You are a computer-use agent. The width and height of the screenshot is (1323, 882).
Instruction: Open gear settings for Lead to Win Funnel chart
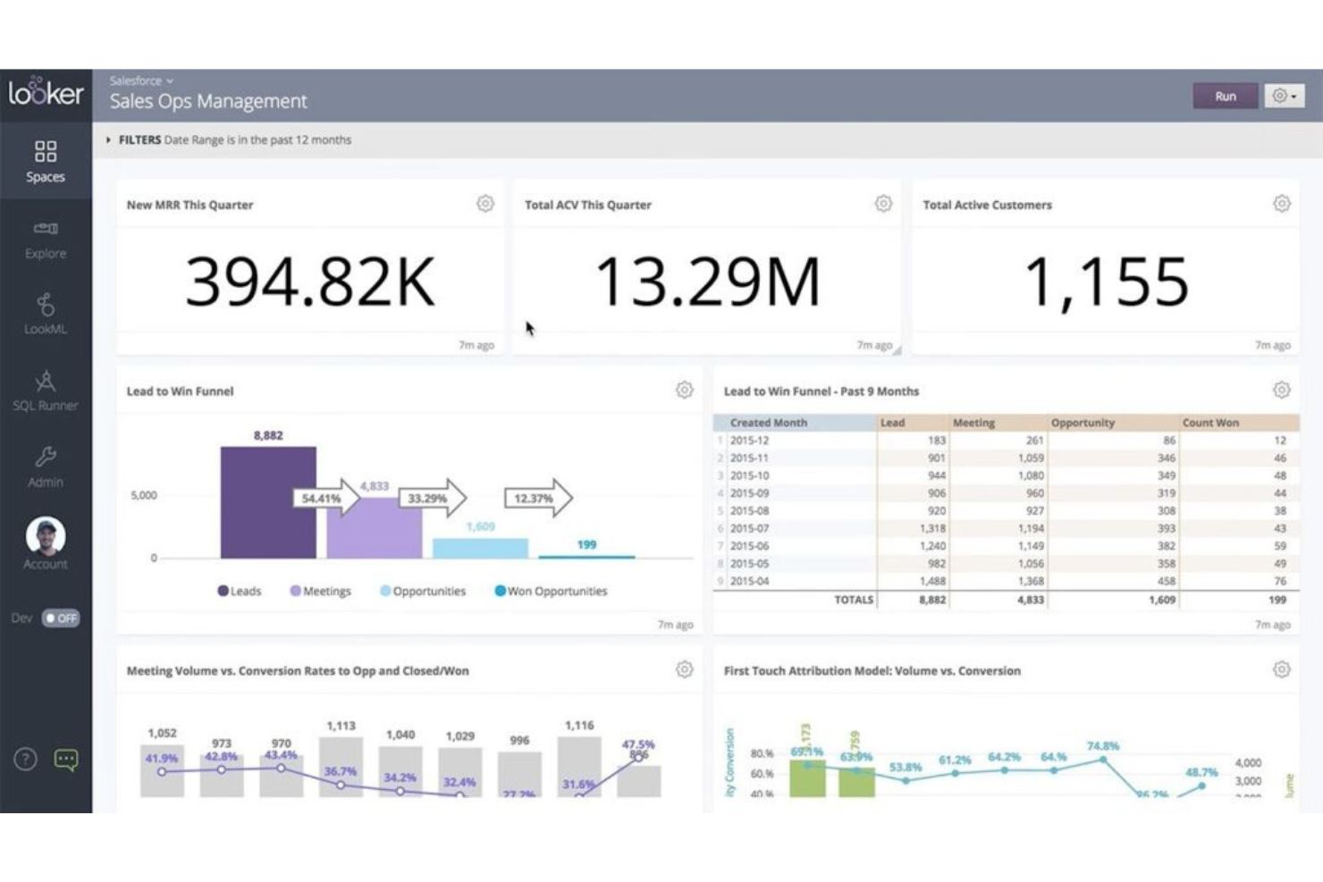point(685,390)
